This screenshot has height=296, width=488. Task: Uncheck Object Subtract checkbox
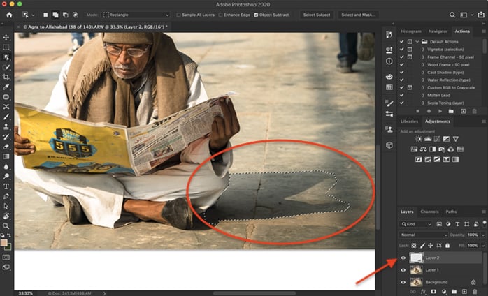(256, 15)
